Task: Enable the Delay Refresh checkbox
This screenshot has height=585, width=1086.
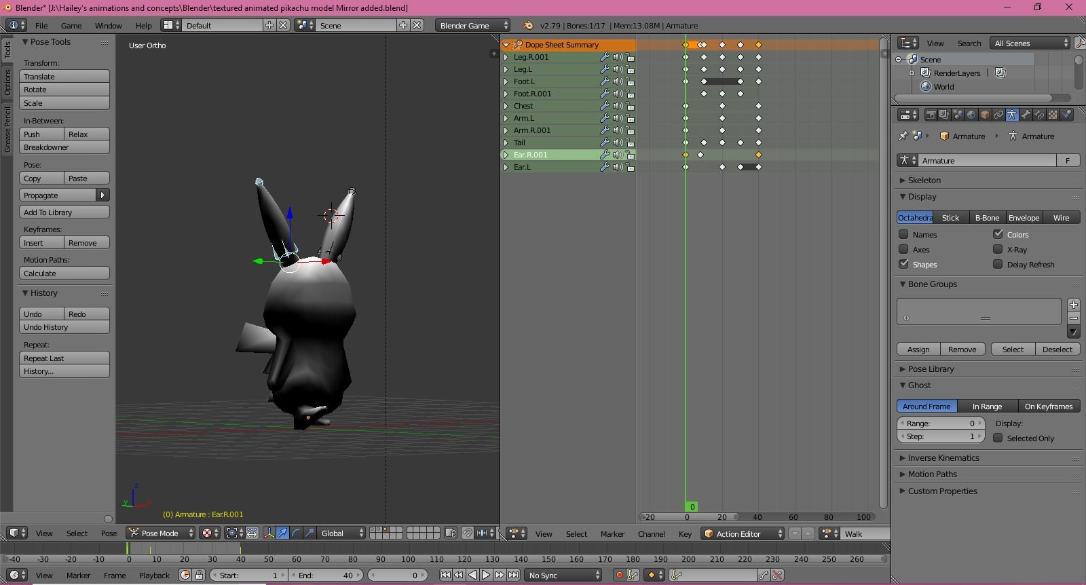Action: tap(998, 264)
